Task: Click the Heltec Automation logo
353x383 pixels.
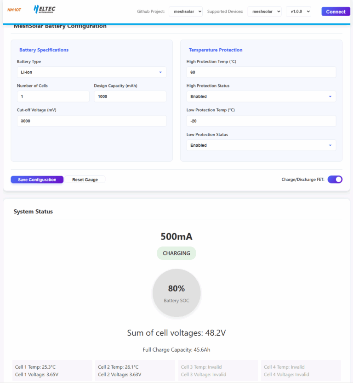Action: coord(45,9)
